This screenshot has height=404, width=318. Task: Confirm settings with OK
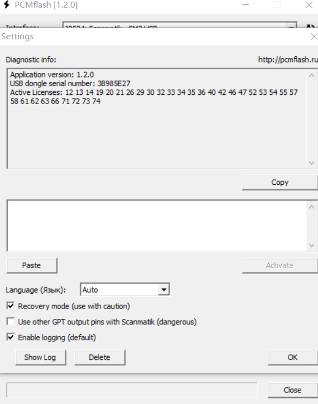(293, 357)
